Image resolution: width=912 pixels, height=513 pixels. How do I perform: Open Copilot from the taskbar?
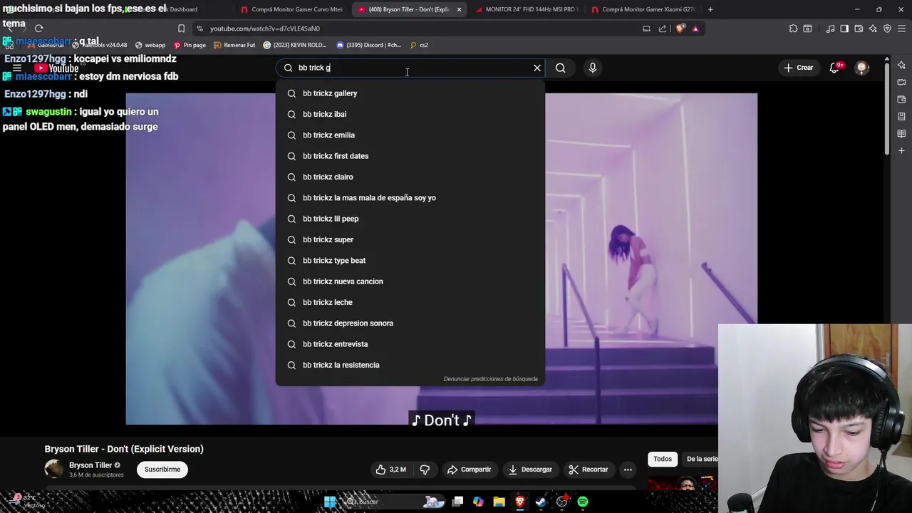click(x=478, y=502)
